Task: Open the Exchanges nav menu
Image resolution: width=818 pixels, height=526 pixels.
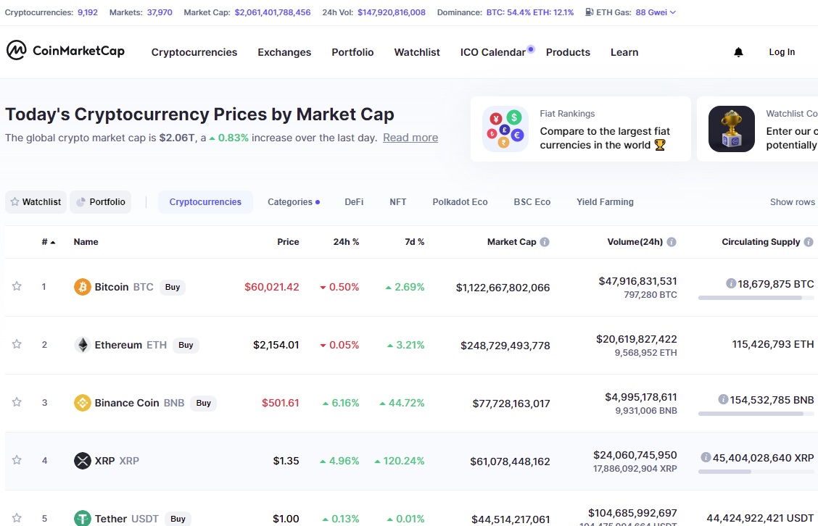Action: pos(284,52)
